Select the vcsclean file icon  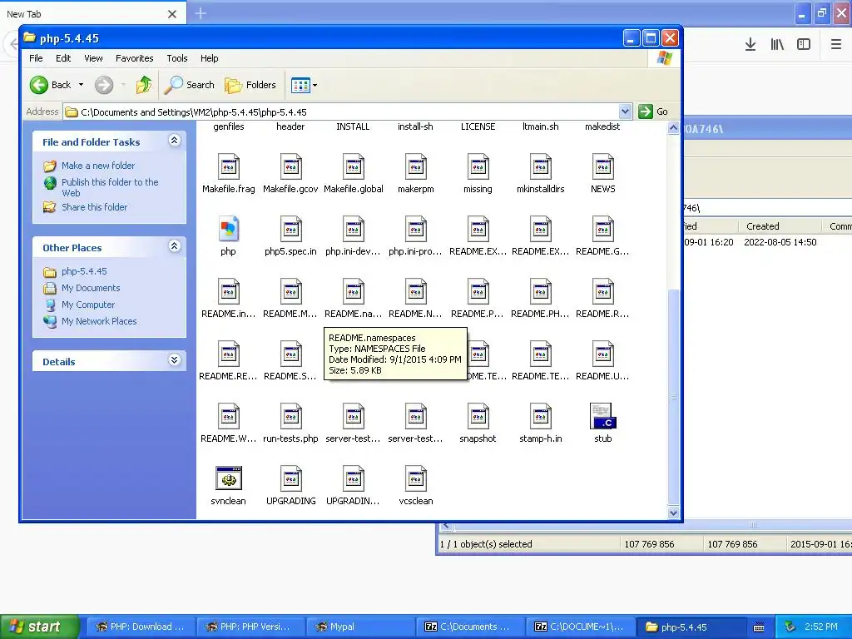416,478
